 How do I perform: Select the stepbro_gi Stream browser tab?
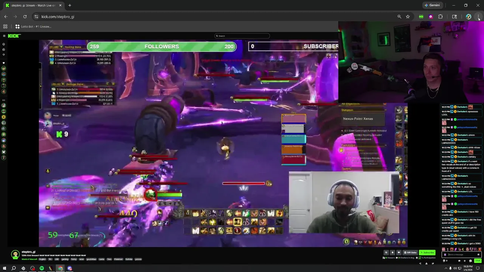point(33,5)
